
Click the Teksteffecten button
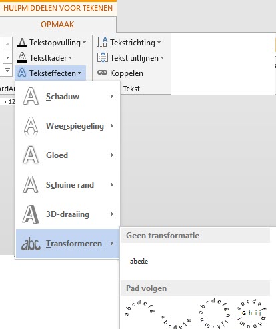[50, 73]
